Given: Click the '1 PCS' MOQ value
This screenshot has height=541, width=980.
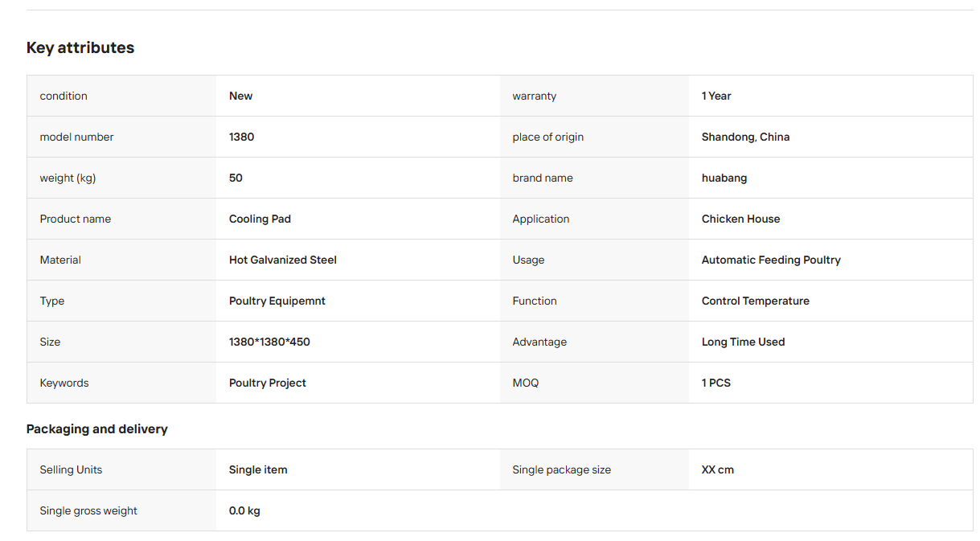Looking at the screenshot, I should tap(716, 383).
